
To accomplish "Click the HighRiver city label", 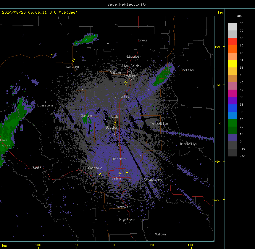I will coord(127,220).
